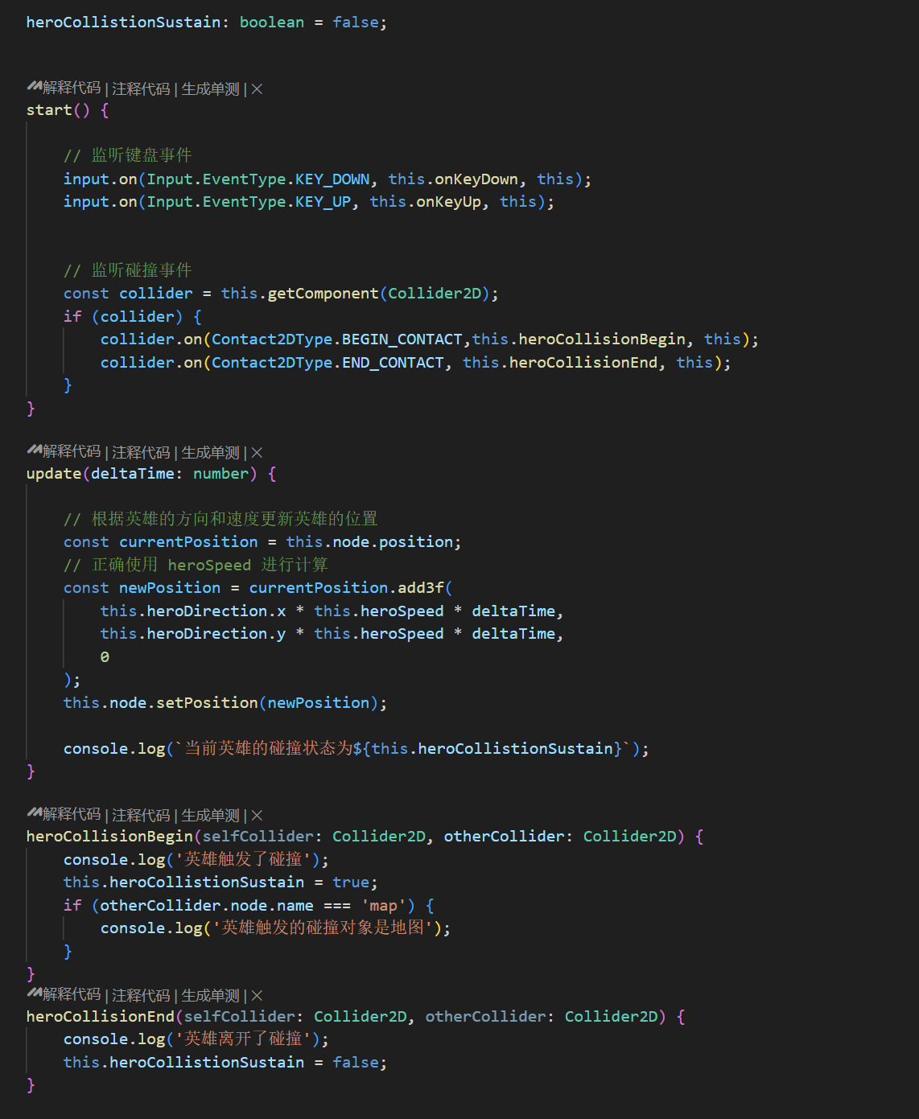This screenshot has width=919, height=1119.
Task: Click 'heroDirection.y' in the add3f arguments
Action: click(216, 633)
